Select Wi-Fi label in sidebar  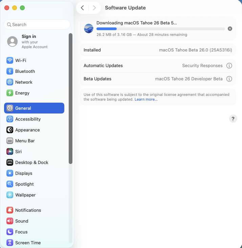coord(21,60)
